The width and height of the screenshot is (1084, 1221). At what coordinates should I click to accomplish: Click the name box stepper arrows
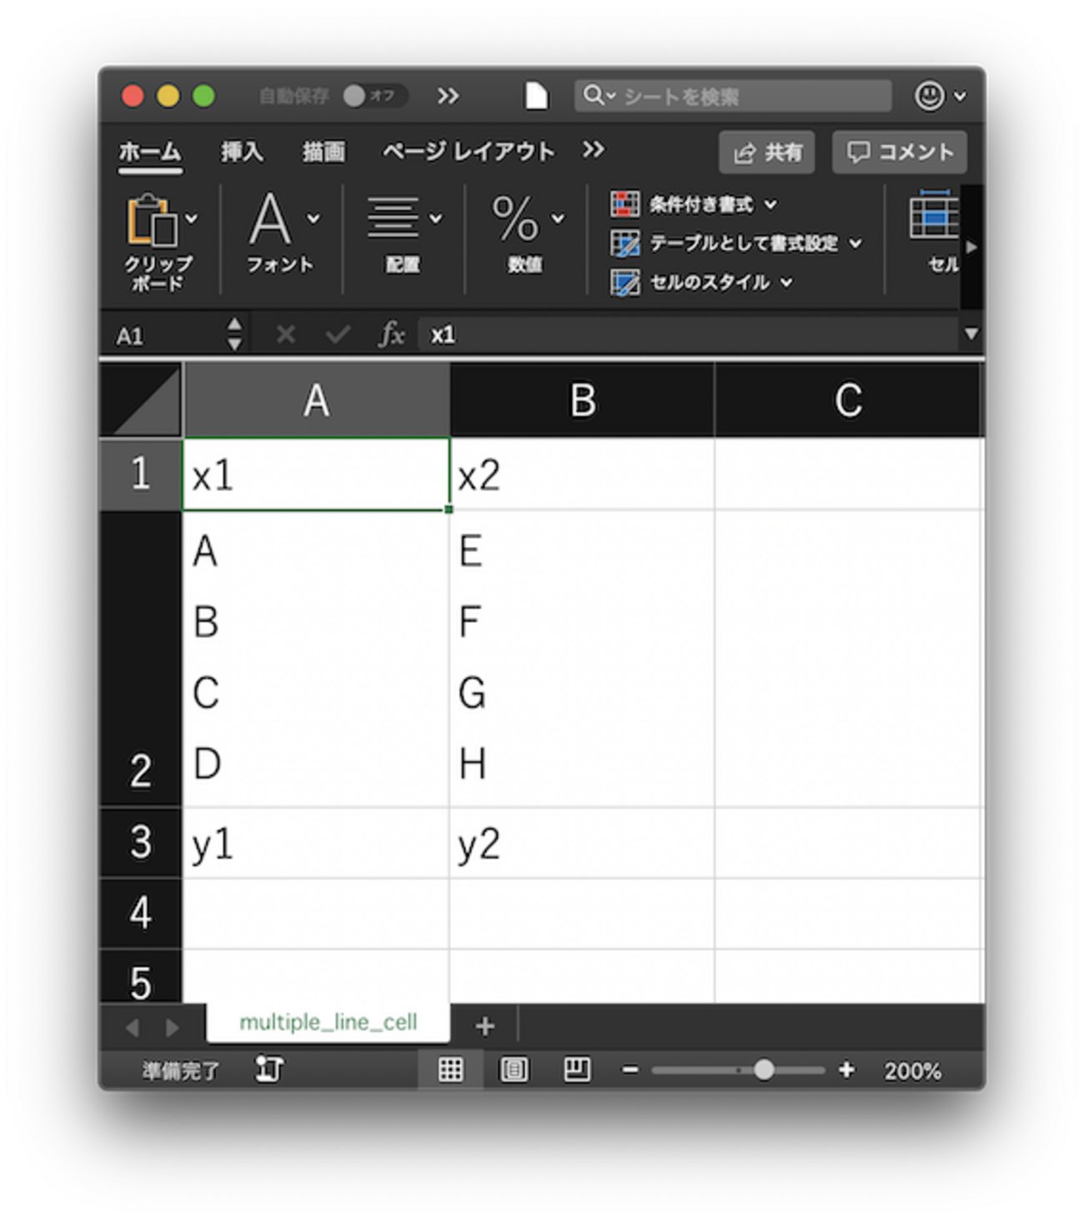pyautogui.click(x=235, y=334)
